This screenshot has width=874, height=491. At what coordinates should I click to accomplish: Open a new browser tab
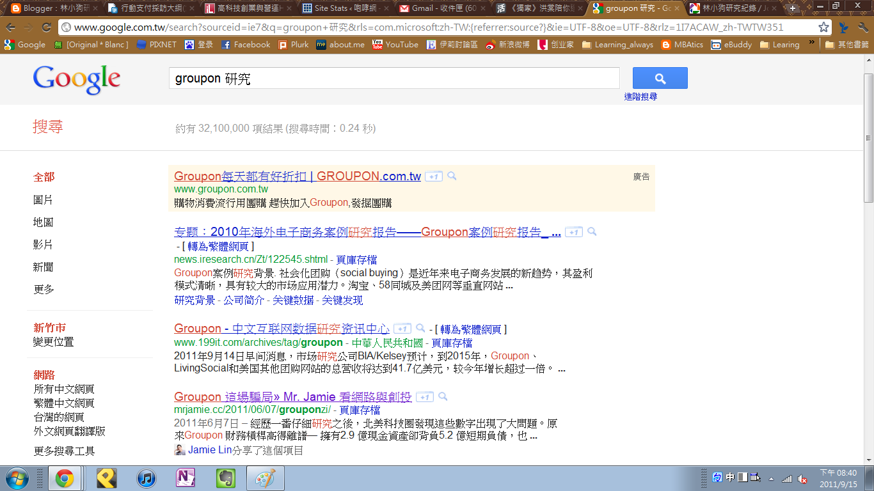point(792,8)
